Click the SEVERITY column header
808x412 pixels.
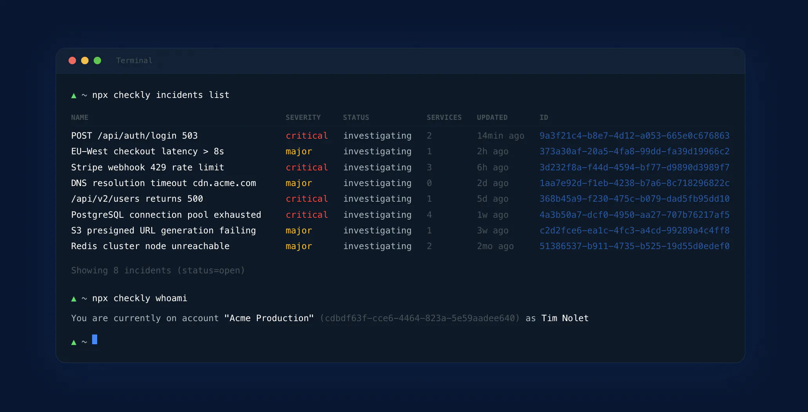[x=303, y=117]
